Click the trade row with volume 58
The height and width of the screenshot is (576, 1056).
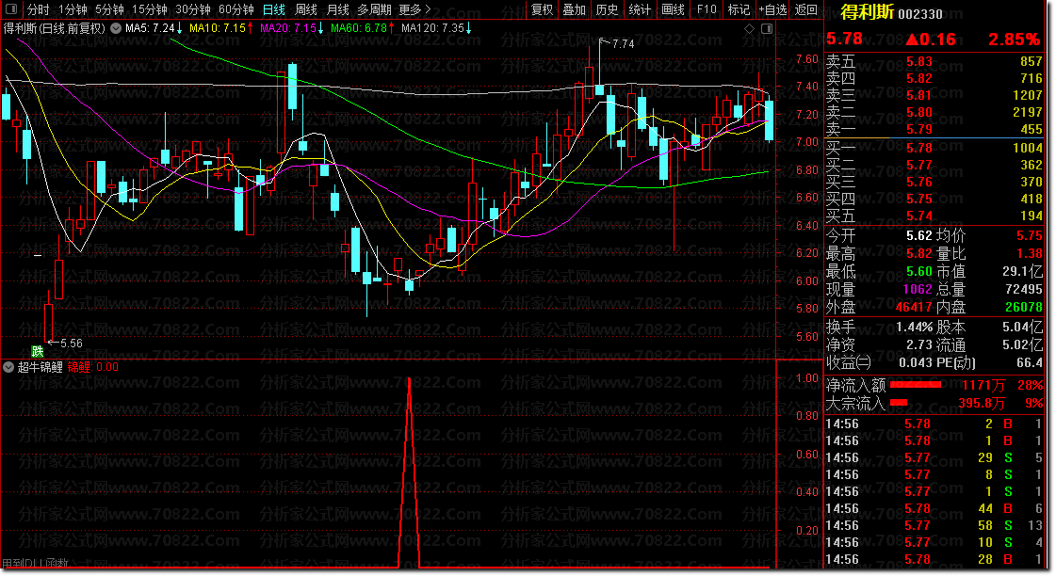pyautogui.click(x=934, y=525)
